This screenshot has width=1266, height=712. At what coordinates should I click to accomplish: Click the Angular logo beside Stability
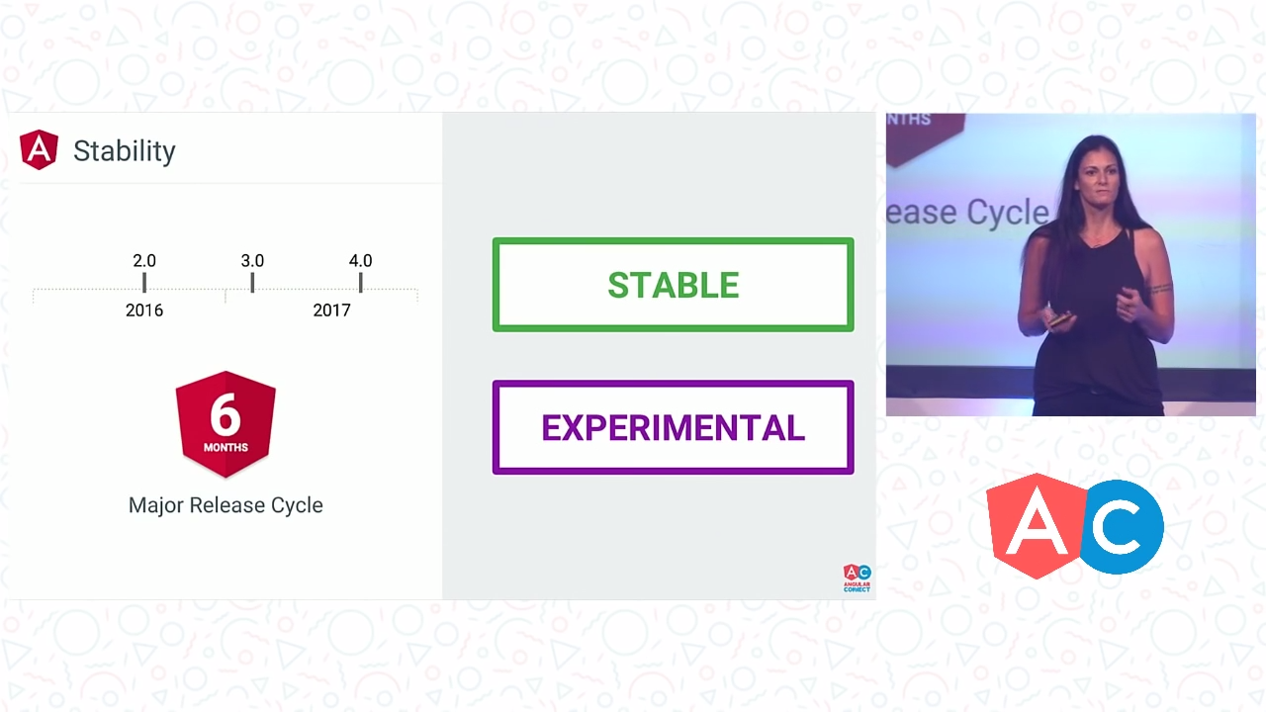39,150
